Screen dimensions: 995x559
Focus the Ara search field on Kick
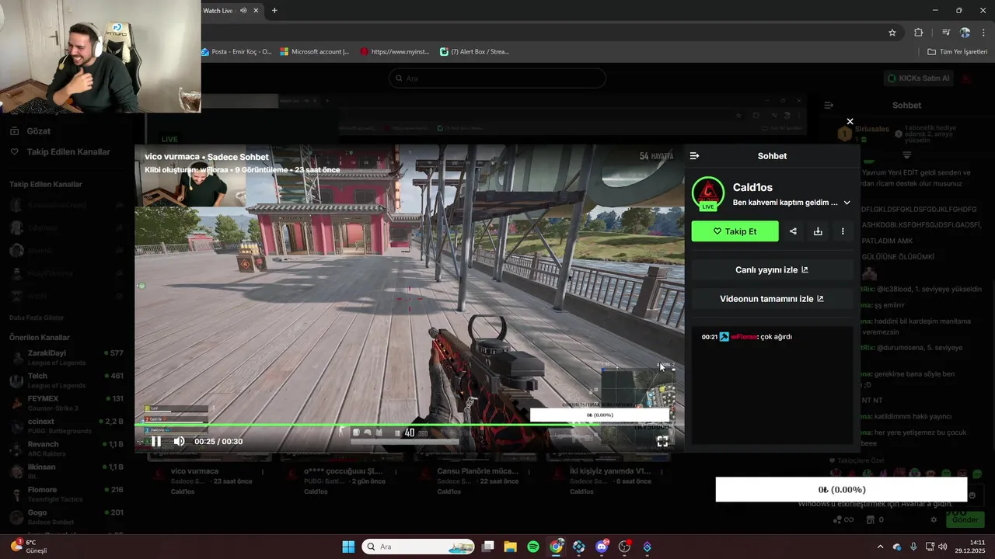(497, 78)
